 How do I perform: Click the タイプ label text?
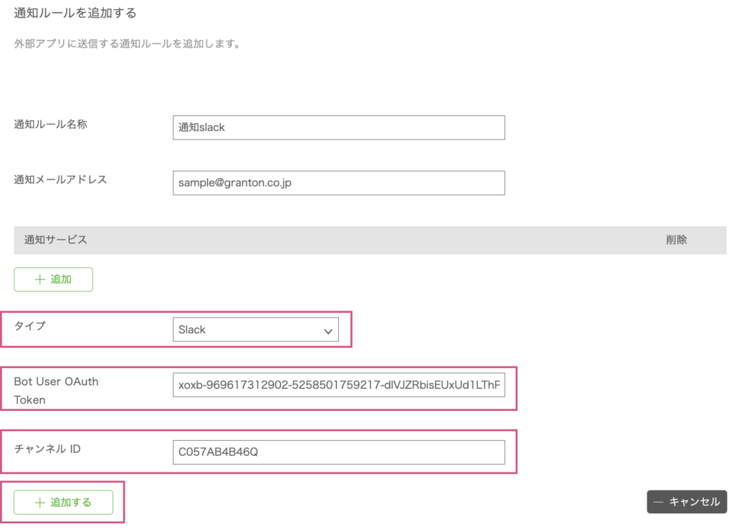pos(29,326)
